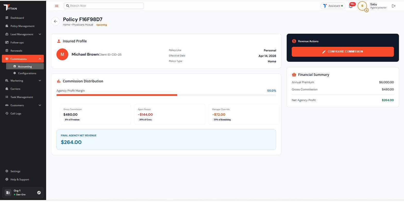404x202 pixels.
Task: Click the back arrow beside Policy title
Action: click(x=55, y=21)
